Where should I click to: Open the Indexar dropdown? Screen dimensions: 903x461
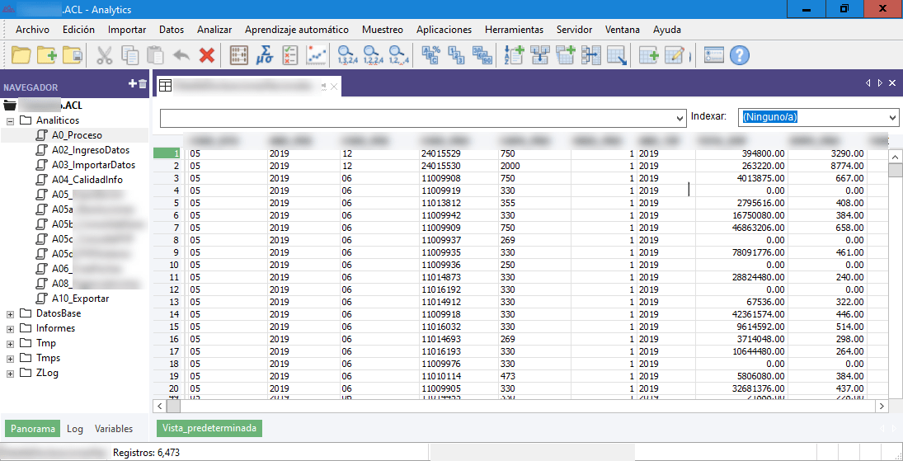pos(818,117)
